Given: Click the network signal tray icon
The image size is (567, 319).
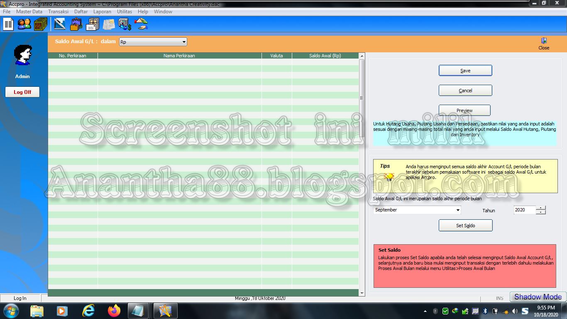Looking at the screenshot, I should [x=505, y=311].
